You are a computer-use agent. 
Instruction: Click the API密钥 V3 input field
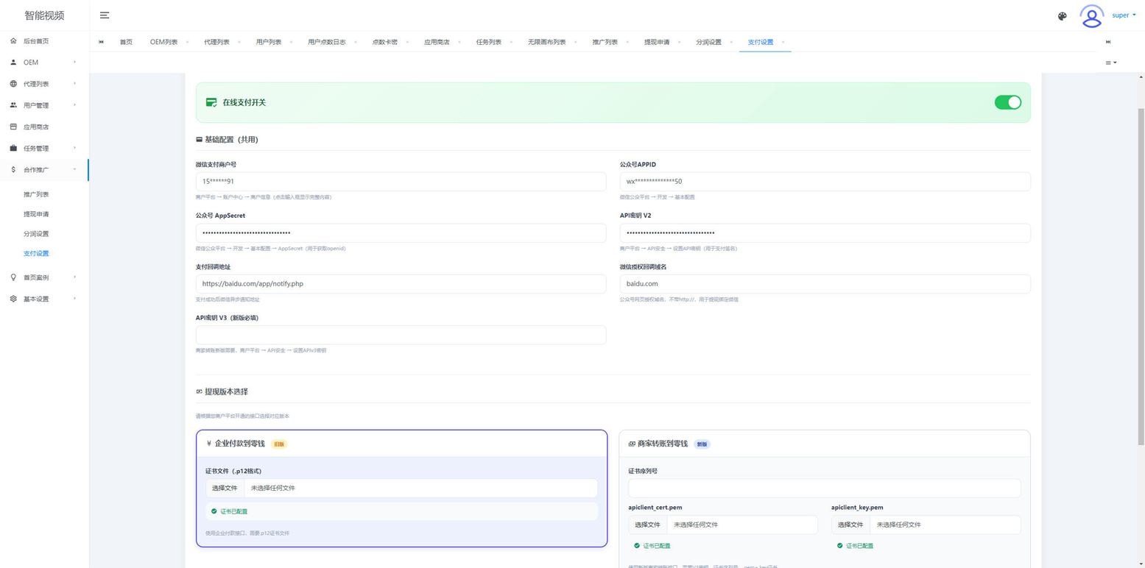pos(401,335)
